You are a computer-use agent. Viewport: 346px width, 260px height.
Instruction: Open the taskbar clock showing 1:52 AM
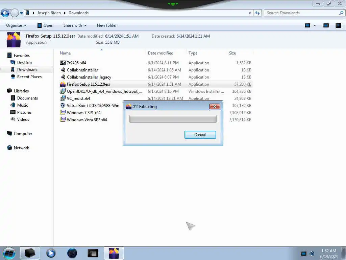(329, 253)
